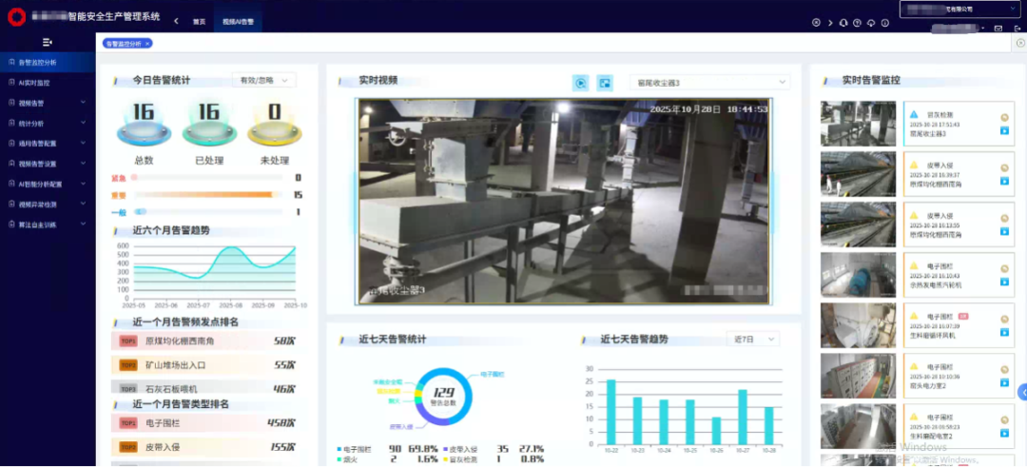Viewport: 1027px width, 467px height.
Task: Play video for the 窑尾收尘器3 alarm
Action: (x=1004, y=131)
